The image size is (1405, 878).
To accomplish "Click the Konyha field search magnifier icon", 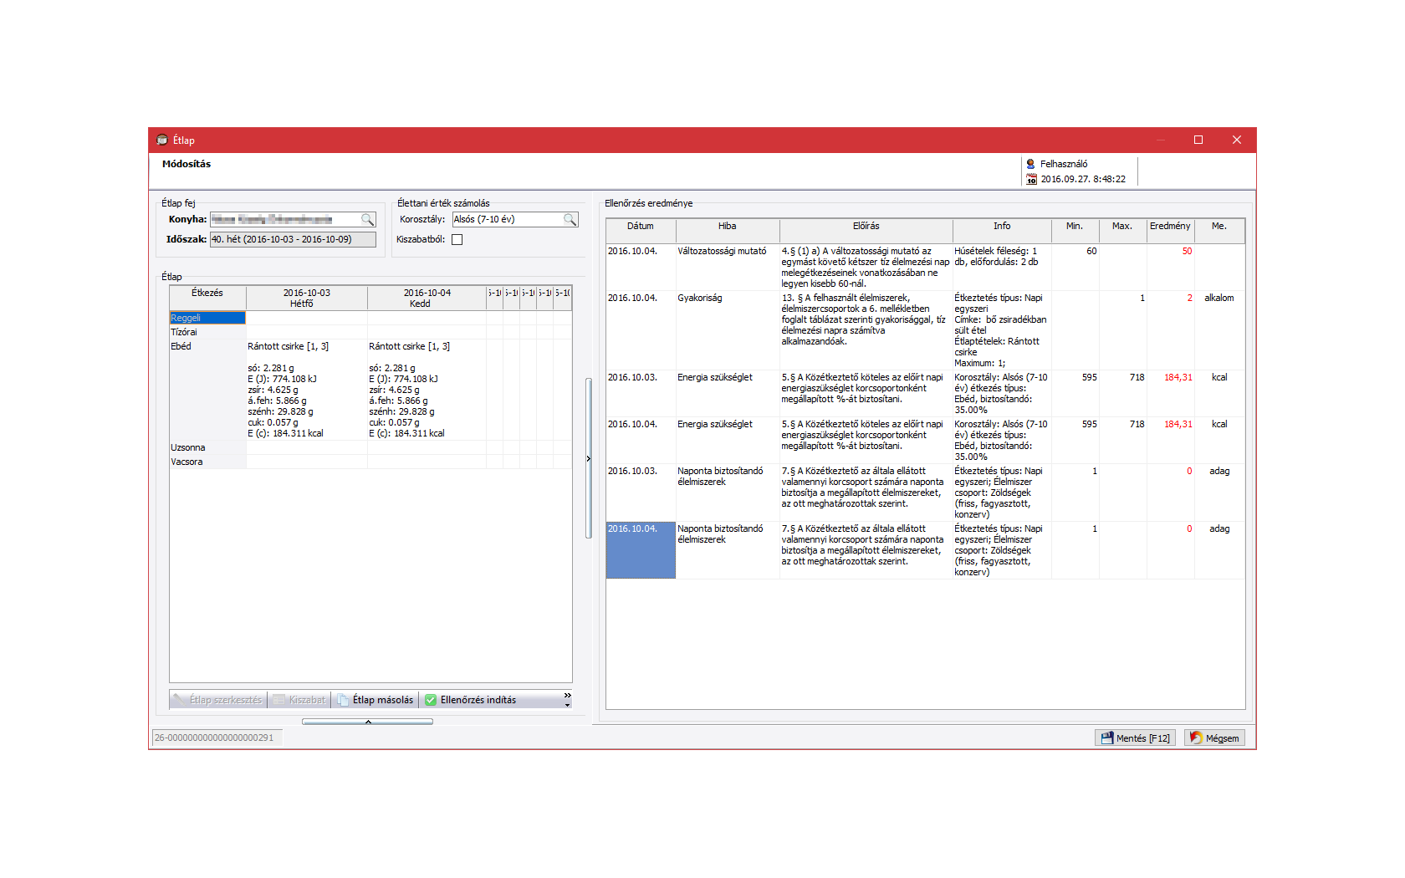I will pyautogui.click(x=367, y=220).
